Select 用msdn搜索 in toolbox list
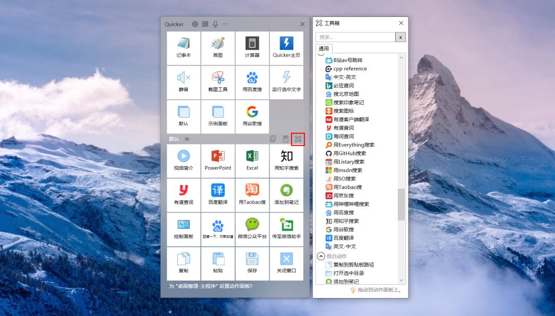Viewport: 555px width, 316px height. point(344,170)
